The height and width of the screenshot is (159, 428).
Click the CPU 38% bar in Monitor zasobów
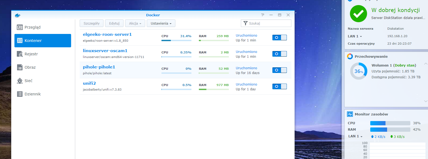coord(390,123)
